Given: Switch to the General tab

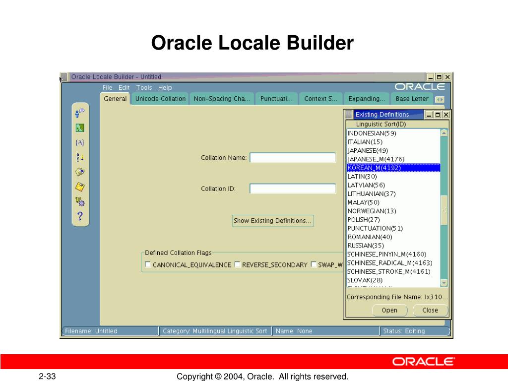Looking at the screenshot, I should (115, 99).
